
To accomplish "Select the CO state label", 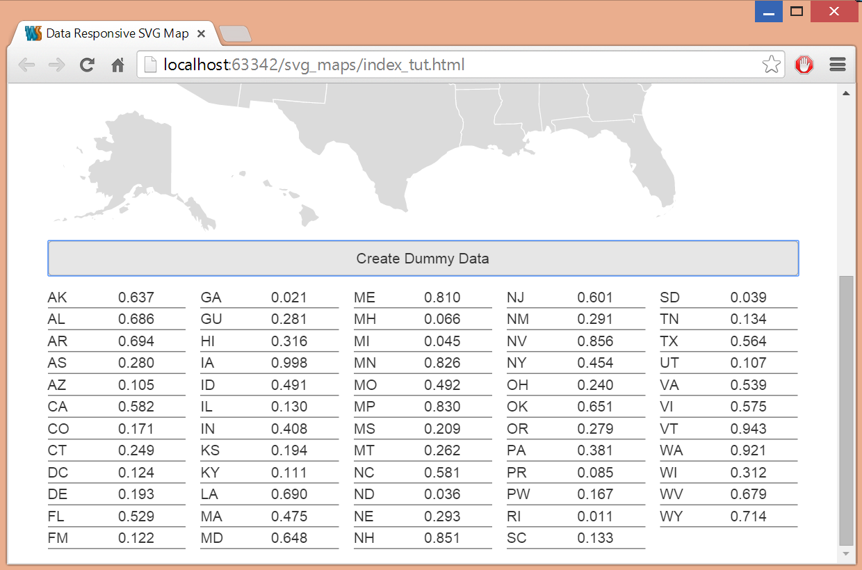I will click(x=58, y=429).
